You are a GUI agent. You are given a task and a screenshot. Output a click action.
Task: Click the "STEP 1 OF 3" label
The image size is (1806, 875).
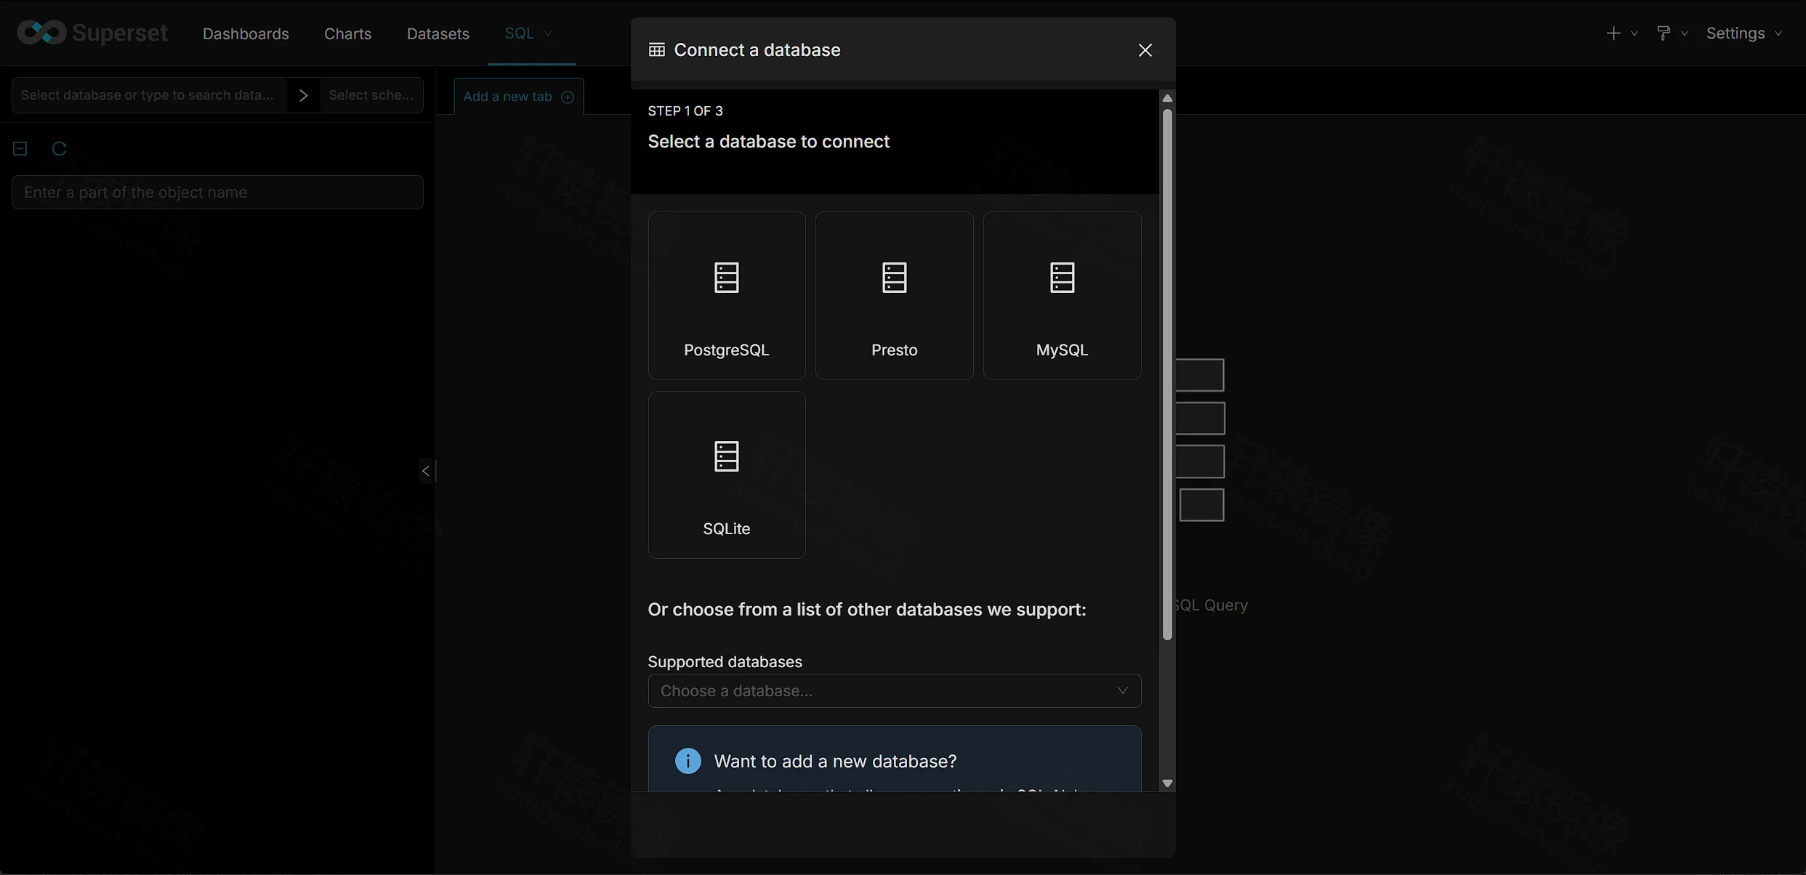[x=685, y=111]
